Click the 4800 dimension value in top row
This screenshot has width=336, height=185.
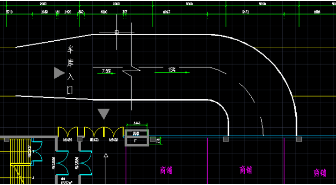pyautogui.click(x=104, y=12)
